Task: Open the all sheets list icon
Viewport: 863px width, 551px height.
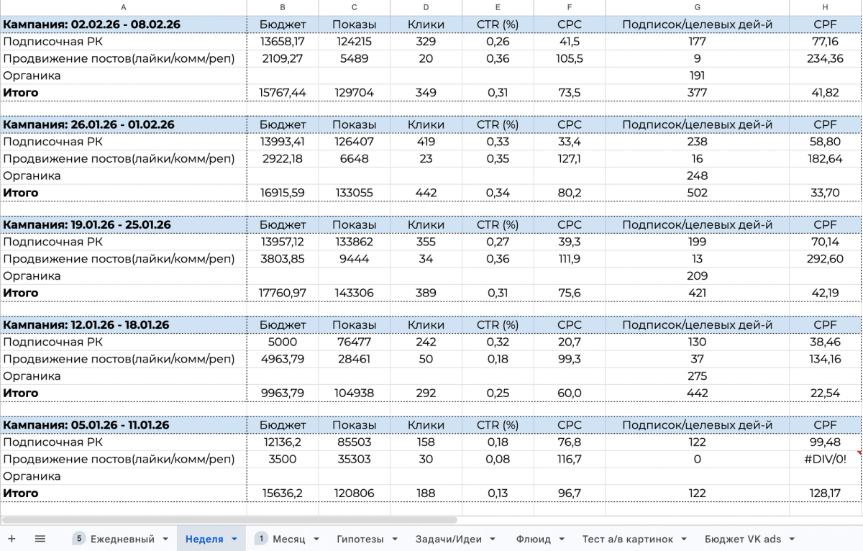Action: pos(40,539)
